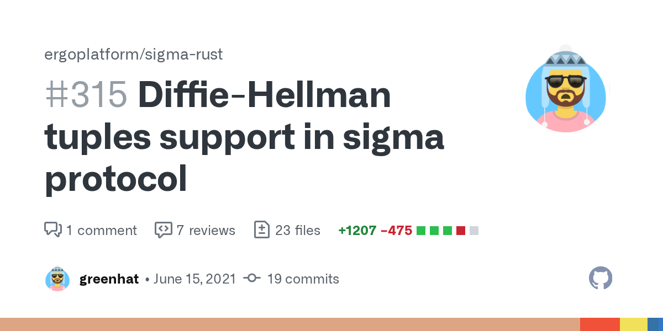Click the yellow language bar segment

(633, 324)
